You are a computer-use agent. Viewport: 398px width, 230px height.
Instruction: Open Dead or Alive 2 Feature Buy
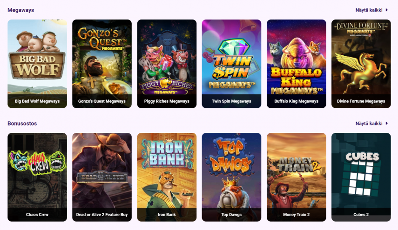point(102,177)
